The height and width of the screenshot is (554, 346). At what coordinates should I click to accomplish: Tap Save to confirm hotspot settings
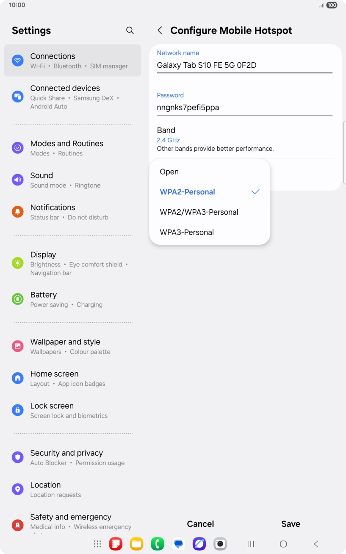291,524
